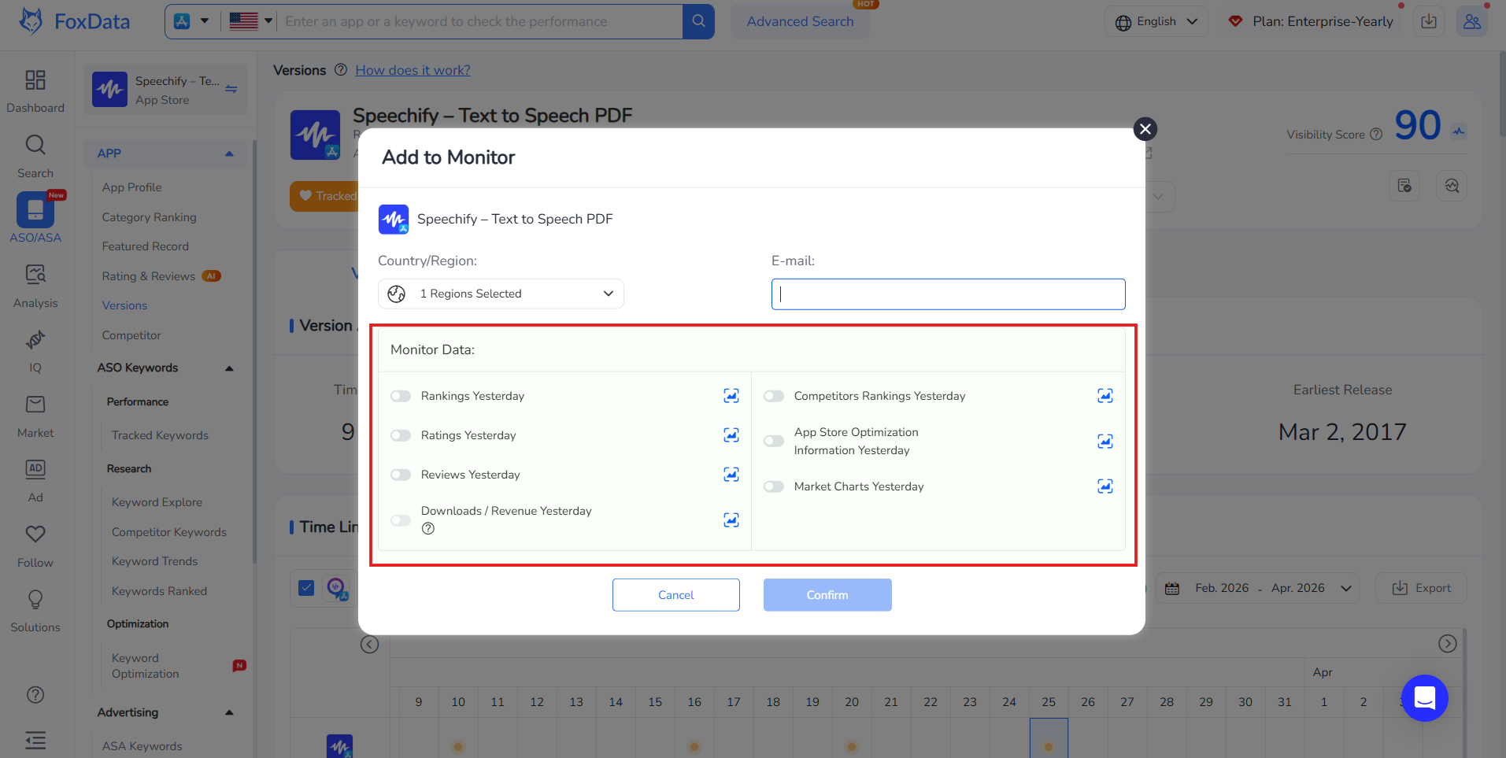The height and width of the screenshot is (758, 1506).
Task: Turn on Reviews Yesterday monitoring
Action: (x=401, y=475)
